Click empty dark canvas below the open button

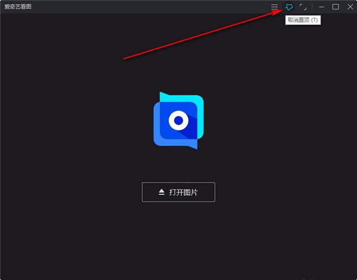coord(178,243)
